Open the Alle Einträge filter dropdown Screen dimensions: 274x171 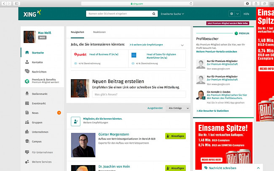pyautogui.click(x=177, y=108)
